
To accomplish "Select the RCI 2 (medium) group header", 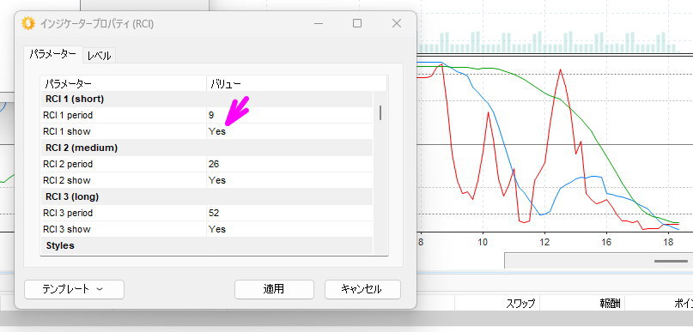I will 206,148.
